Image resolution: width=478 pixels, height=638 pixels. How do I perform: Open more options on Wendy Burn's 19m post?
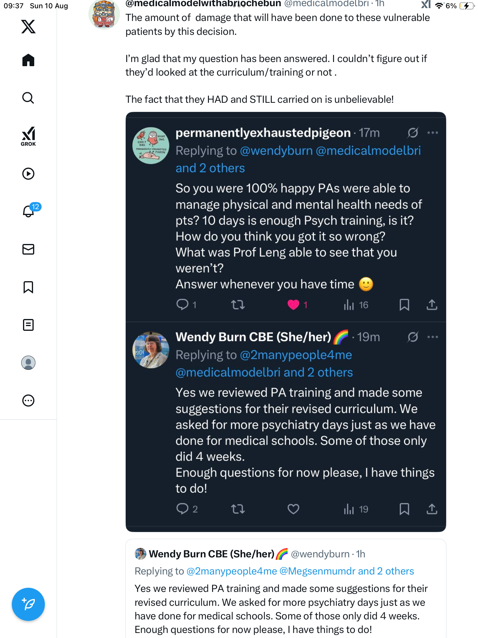click(x=433, y=337)
